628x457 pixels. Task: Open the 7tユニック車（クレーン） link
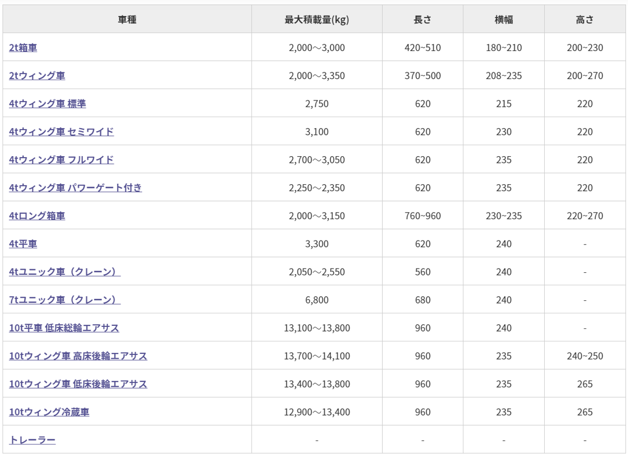pyautogui.click(x=65, y=300)
